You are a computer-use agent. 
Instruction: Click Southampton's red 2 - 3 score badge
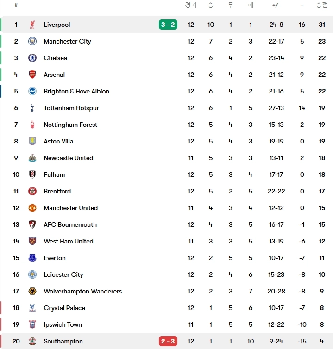point(168,341)
